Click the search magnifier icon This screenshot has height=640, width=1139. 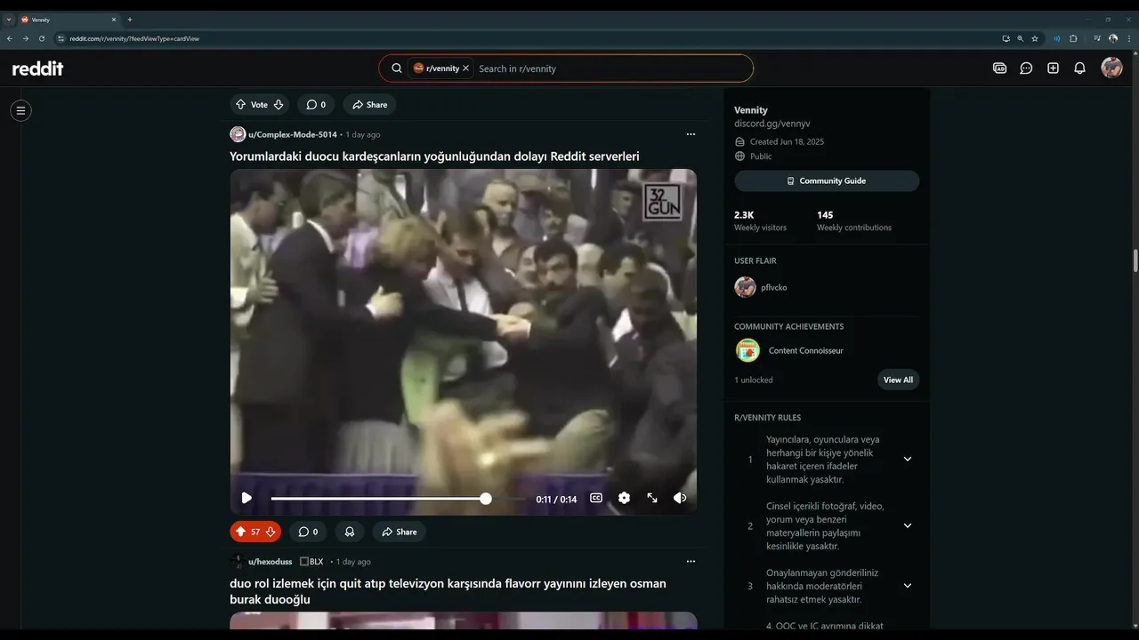tap(397, 68)
